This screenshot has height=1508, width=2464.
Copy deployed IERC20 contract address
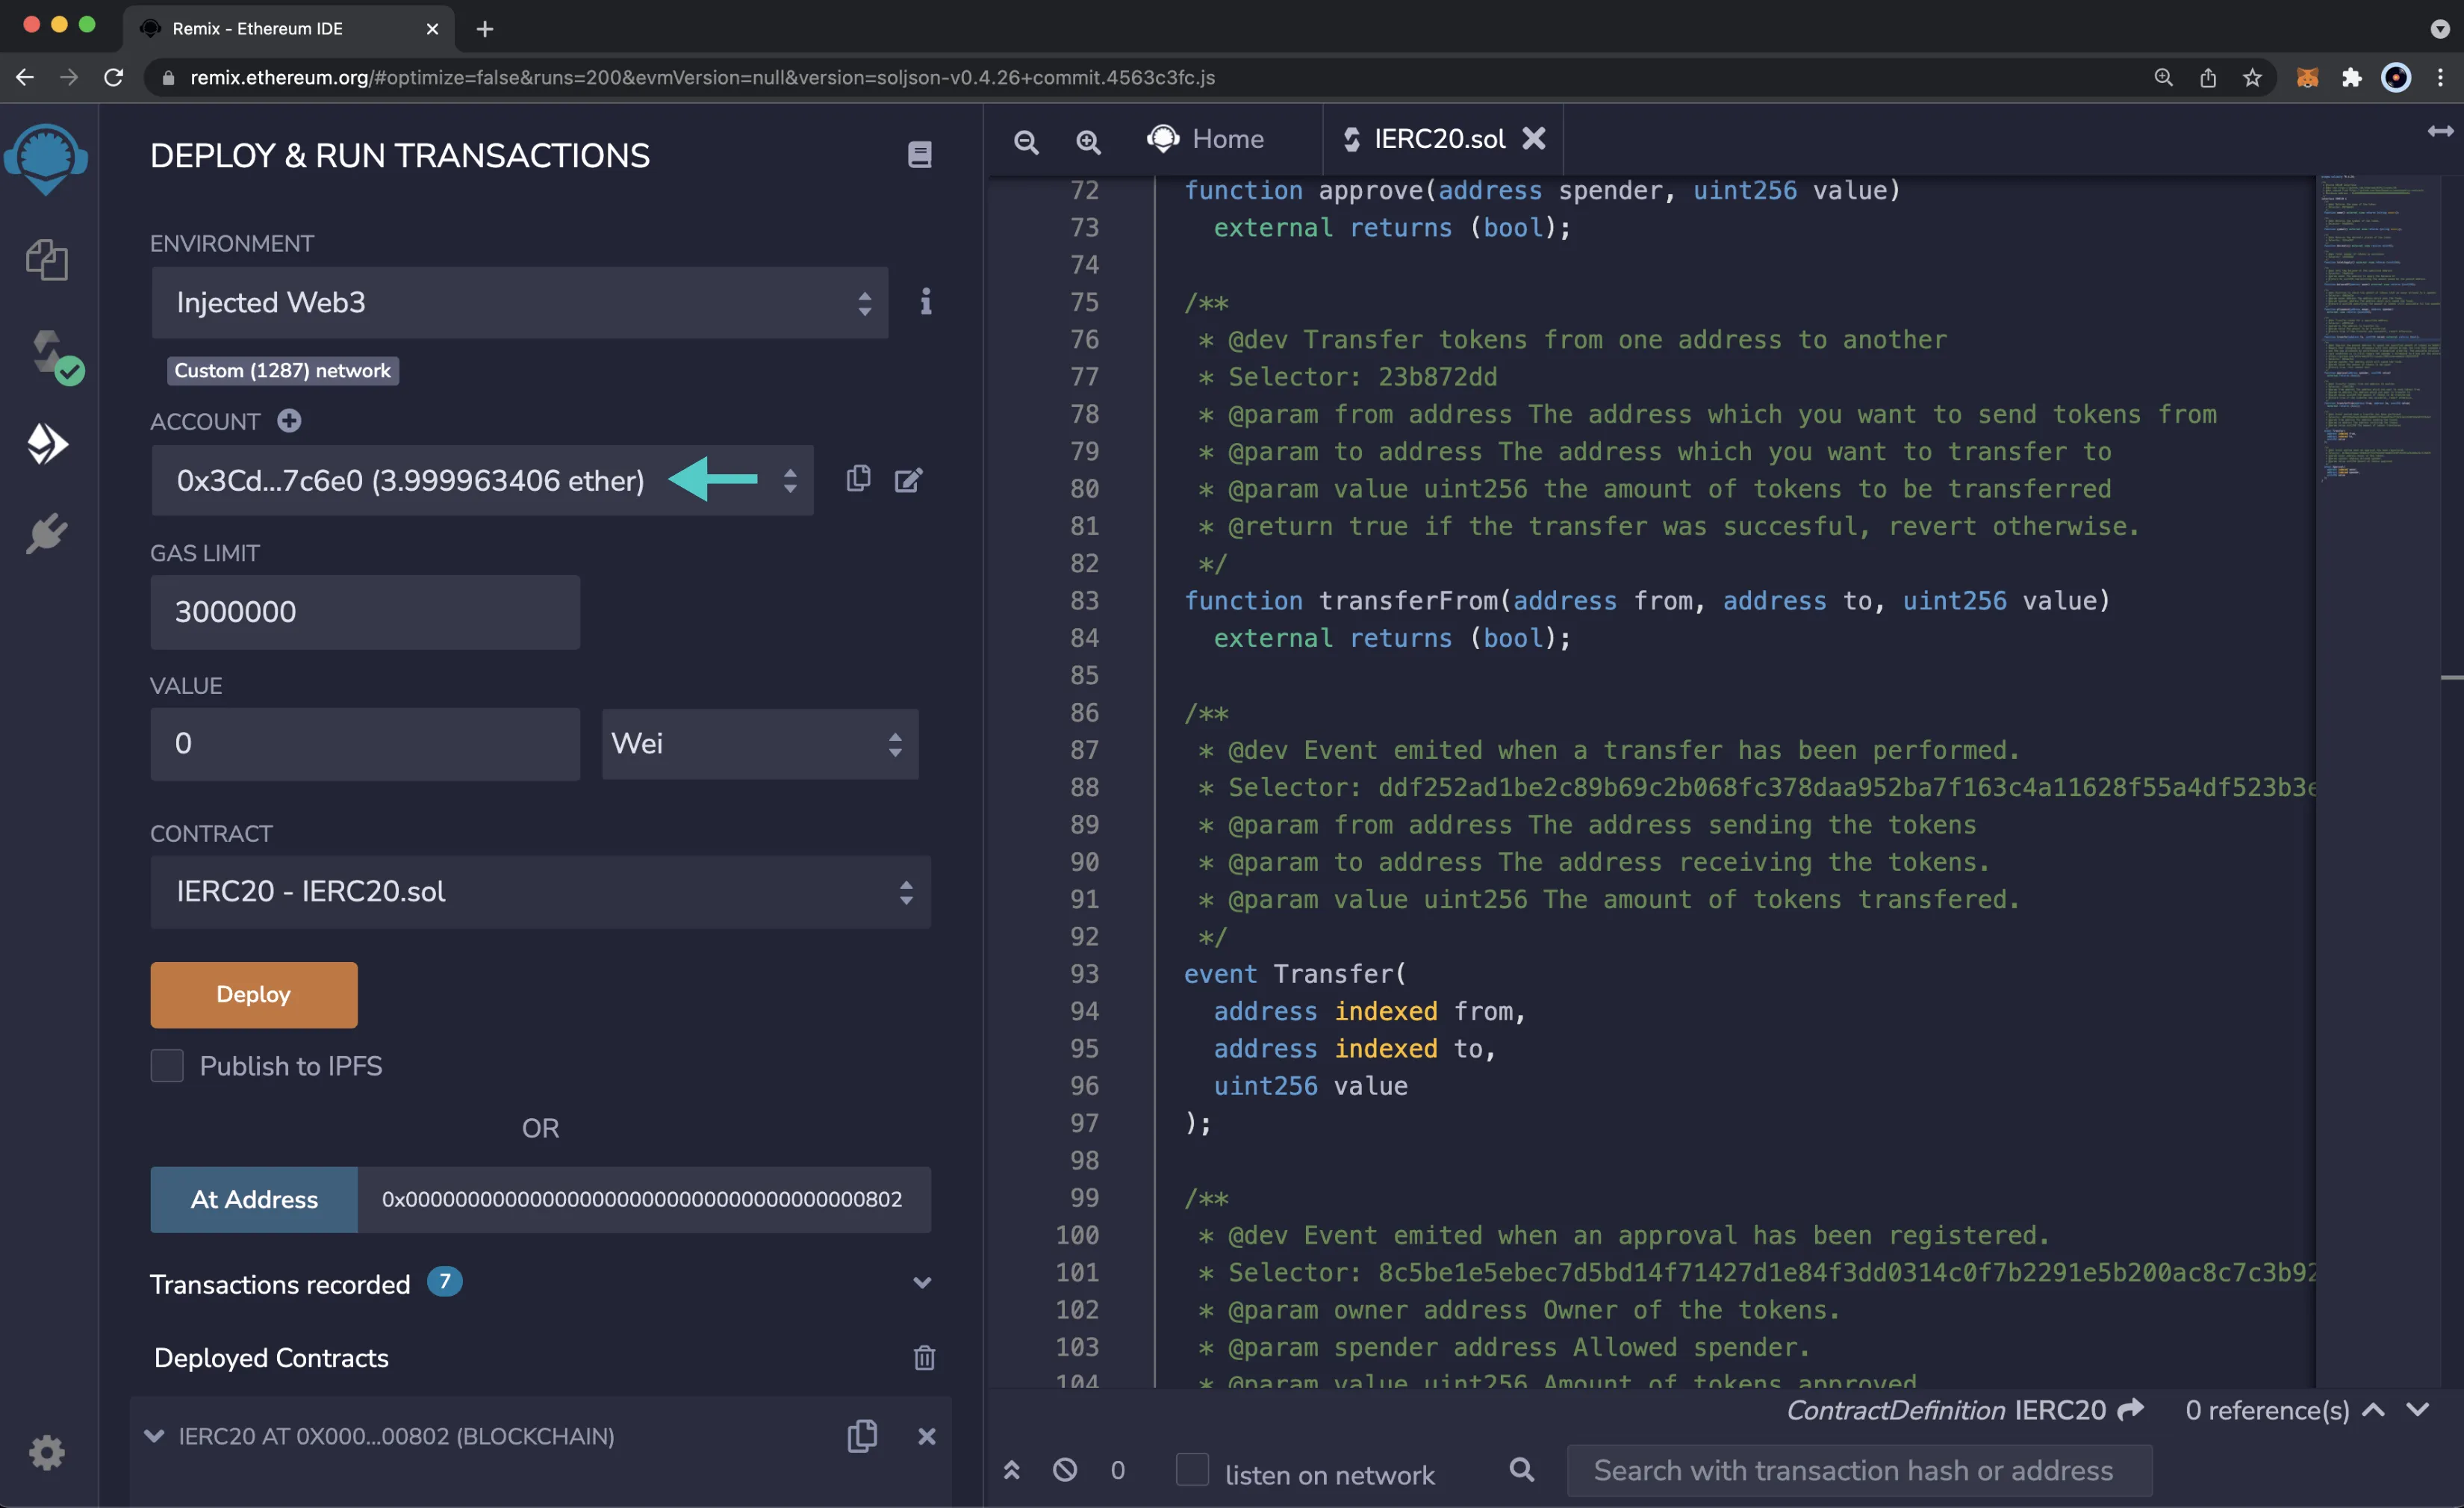(862, 1436)
